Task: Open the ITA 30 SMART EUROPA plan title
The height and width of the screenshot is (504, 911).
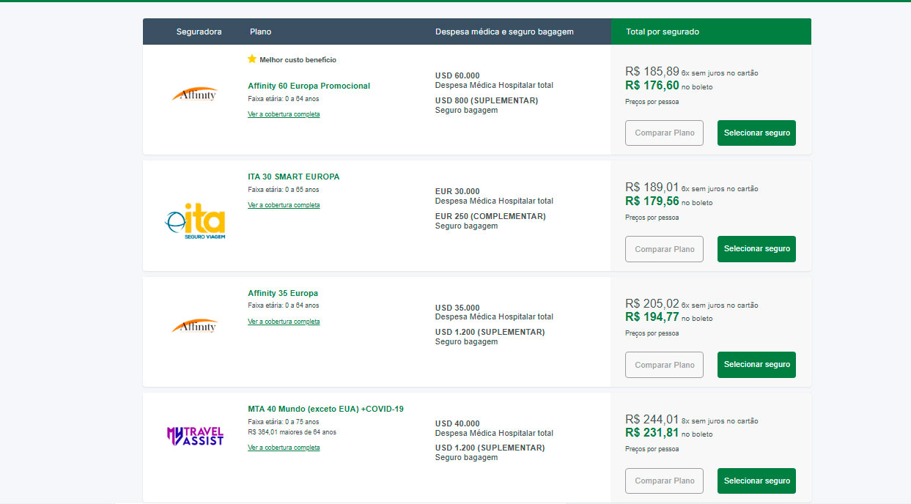Action: (293, 177)
